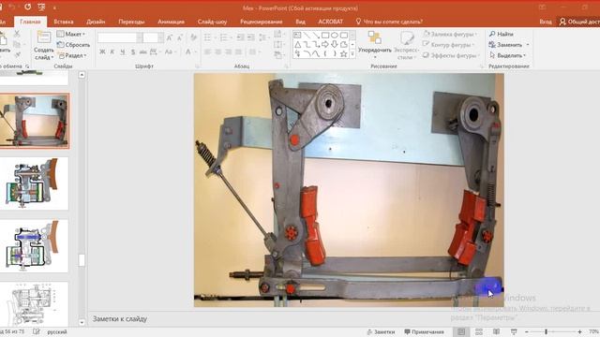Open the Упорядочить arrange menu
The image size is (600, 337).
click(x=375, y=45)
